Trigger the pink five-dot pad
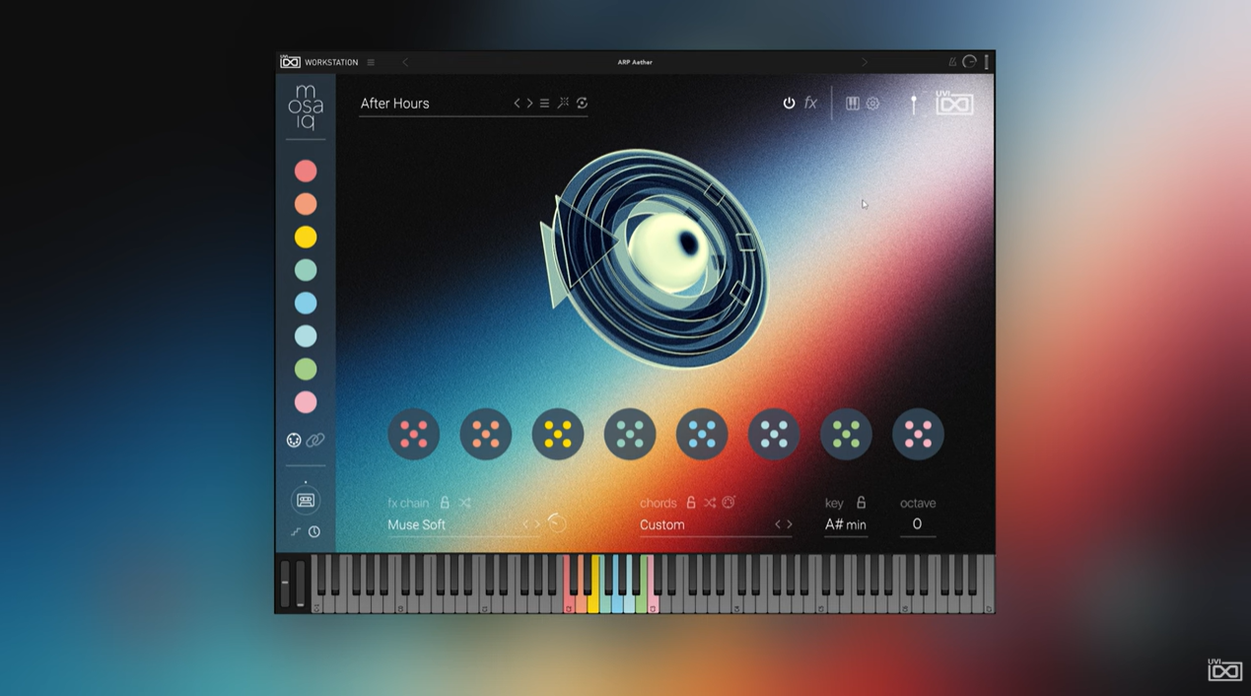 tap(918, 434)
